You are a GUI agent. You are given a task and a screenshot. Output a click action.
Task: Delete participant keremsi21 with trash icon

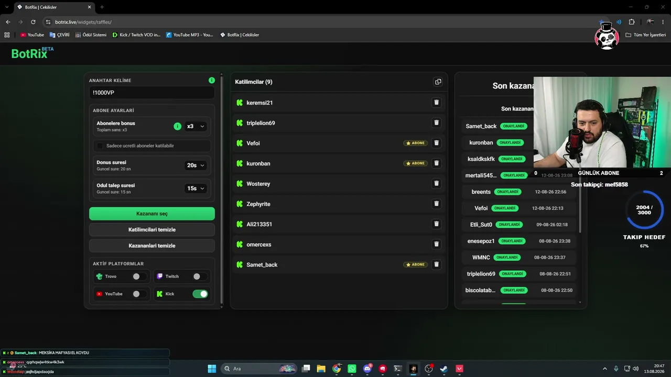click(x=436, y=103)
